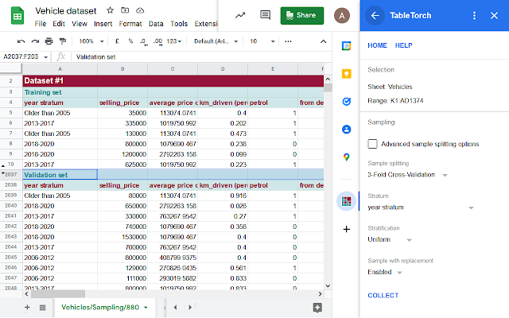This screenshot has height=318, width=509.
Task: Open Google Keep side panel icon
Action: tap(347, 74)
